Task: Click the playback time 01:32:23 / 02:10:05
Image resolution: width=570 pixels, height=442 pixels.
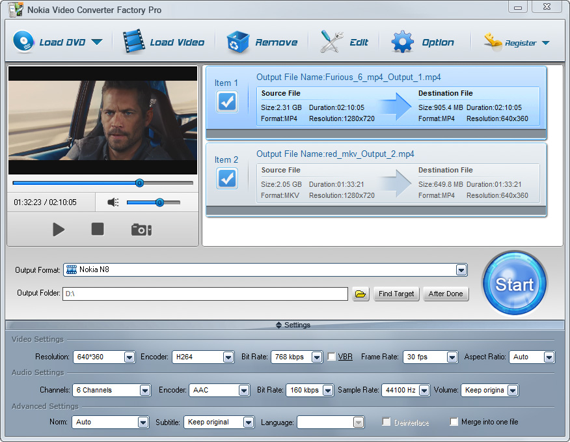Action: 45,202
